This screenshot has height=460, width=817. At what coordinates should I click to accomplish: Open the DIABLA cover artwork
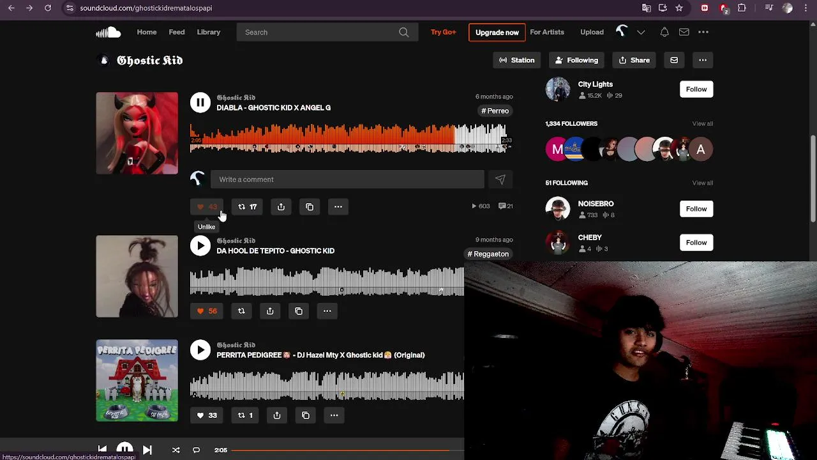[137, 133]
